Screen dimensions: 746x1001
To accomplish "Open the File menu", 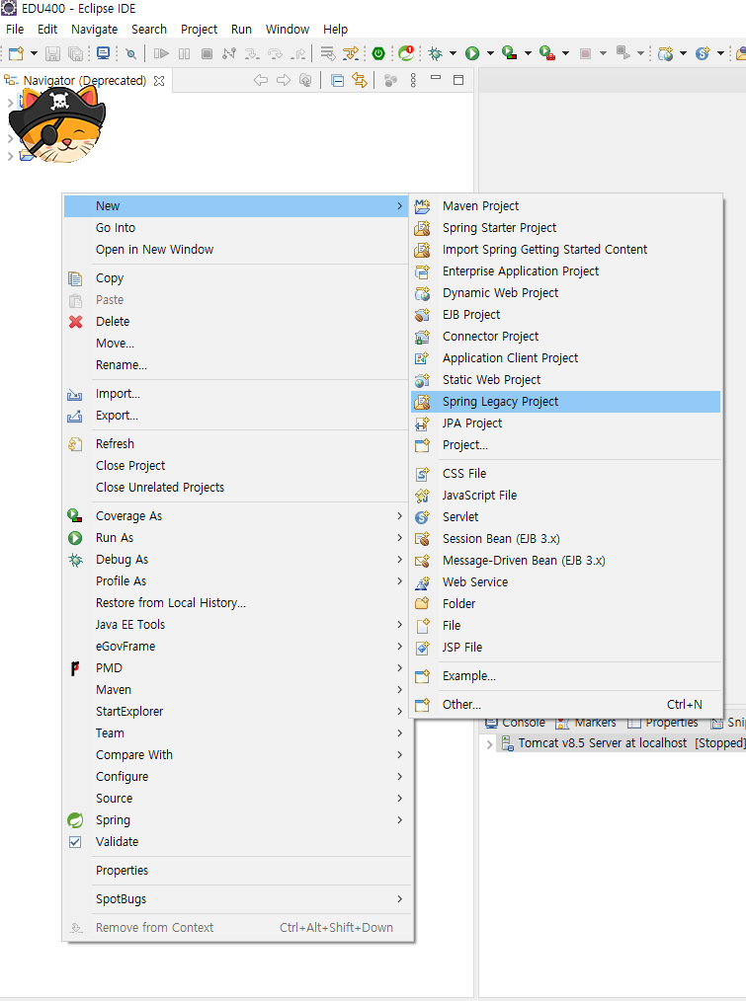I will pos(15,30).
